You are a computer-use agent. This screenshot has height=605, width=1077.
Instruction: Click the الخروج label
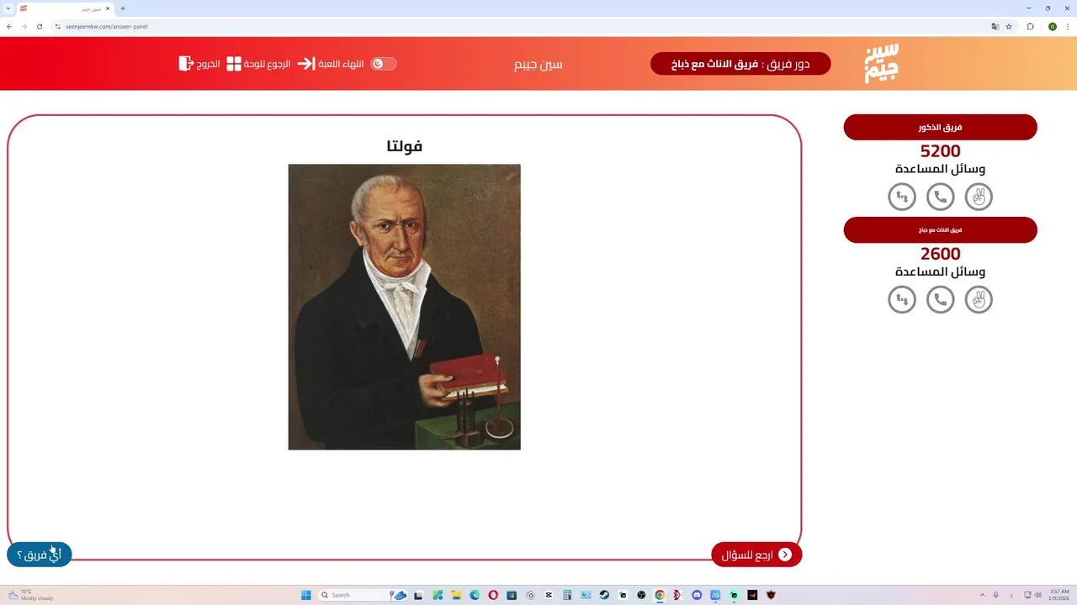point(209,64)
